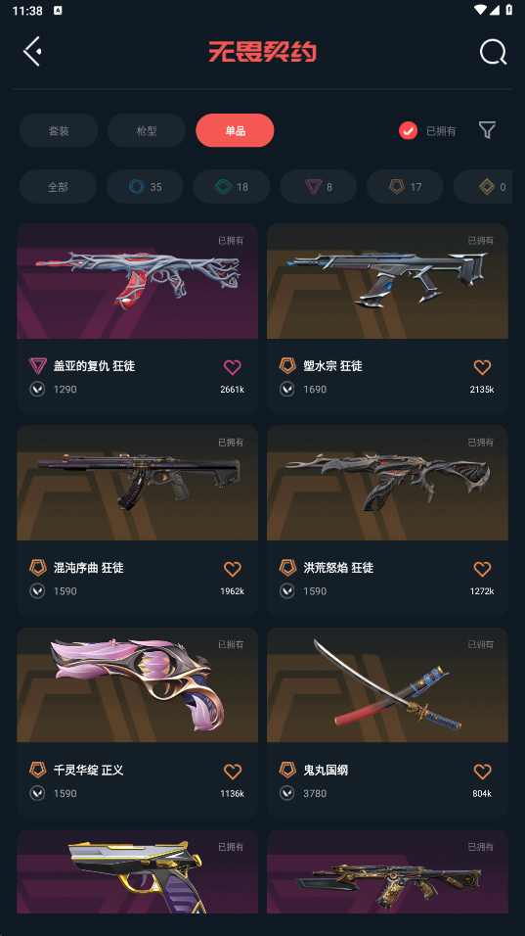The image size is (525, 936).
Task: Switch to the 套装 tab
Action: click(59, 130)
